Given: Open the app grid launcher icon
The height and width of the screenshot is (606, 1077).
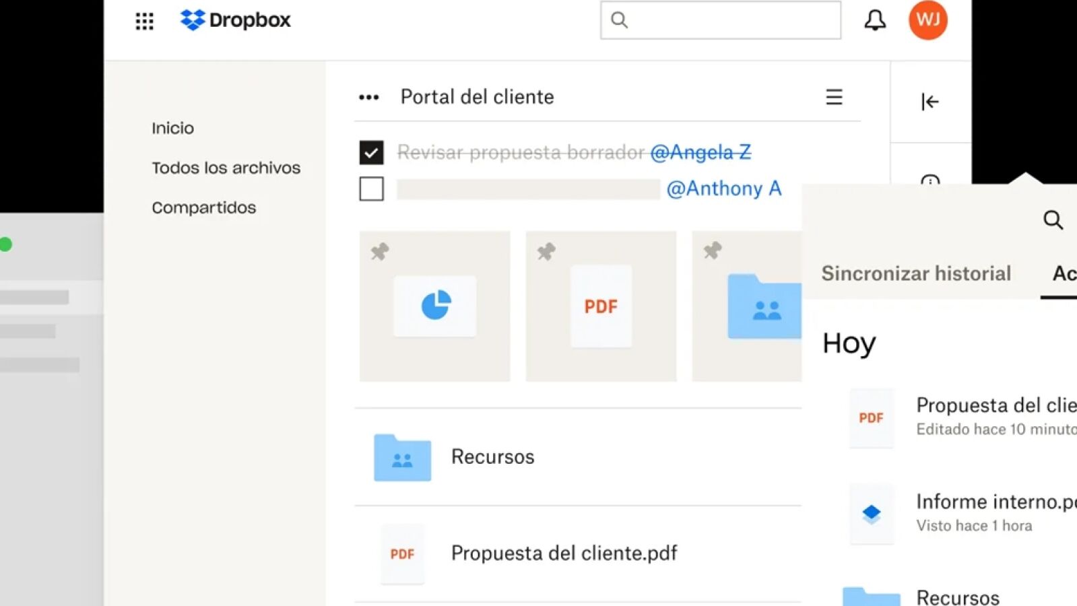Looking at the screenshot, I should (144, 21).
